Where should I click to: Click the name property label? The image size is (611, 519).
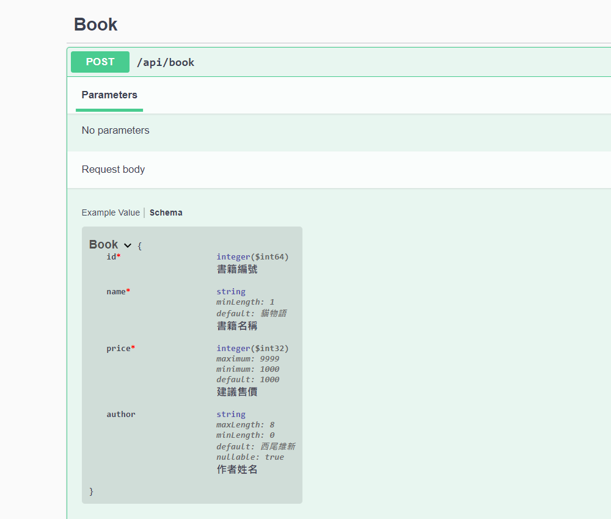click(x=116, y=292)
